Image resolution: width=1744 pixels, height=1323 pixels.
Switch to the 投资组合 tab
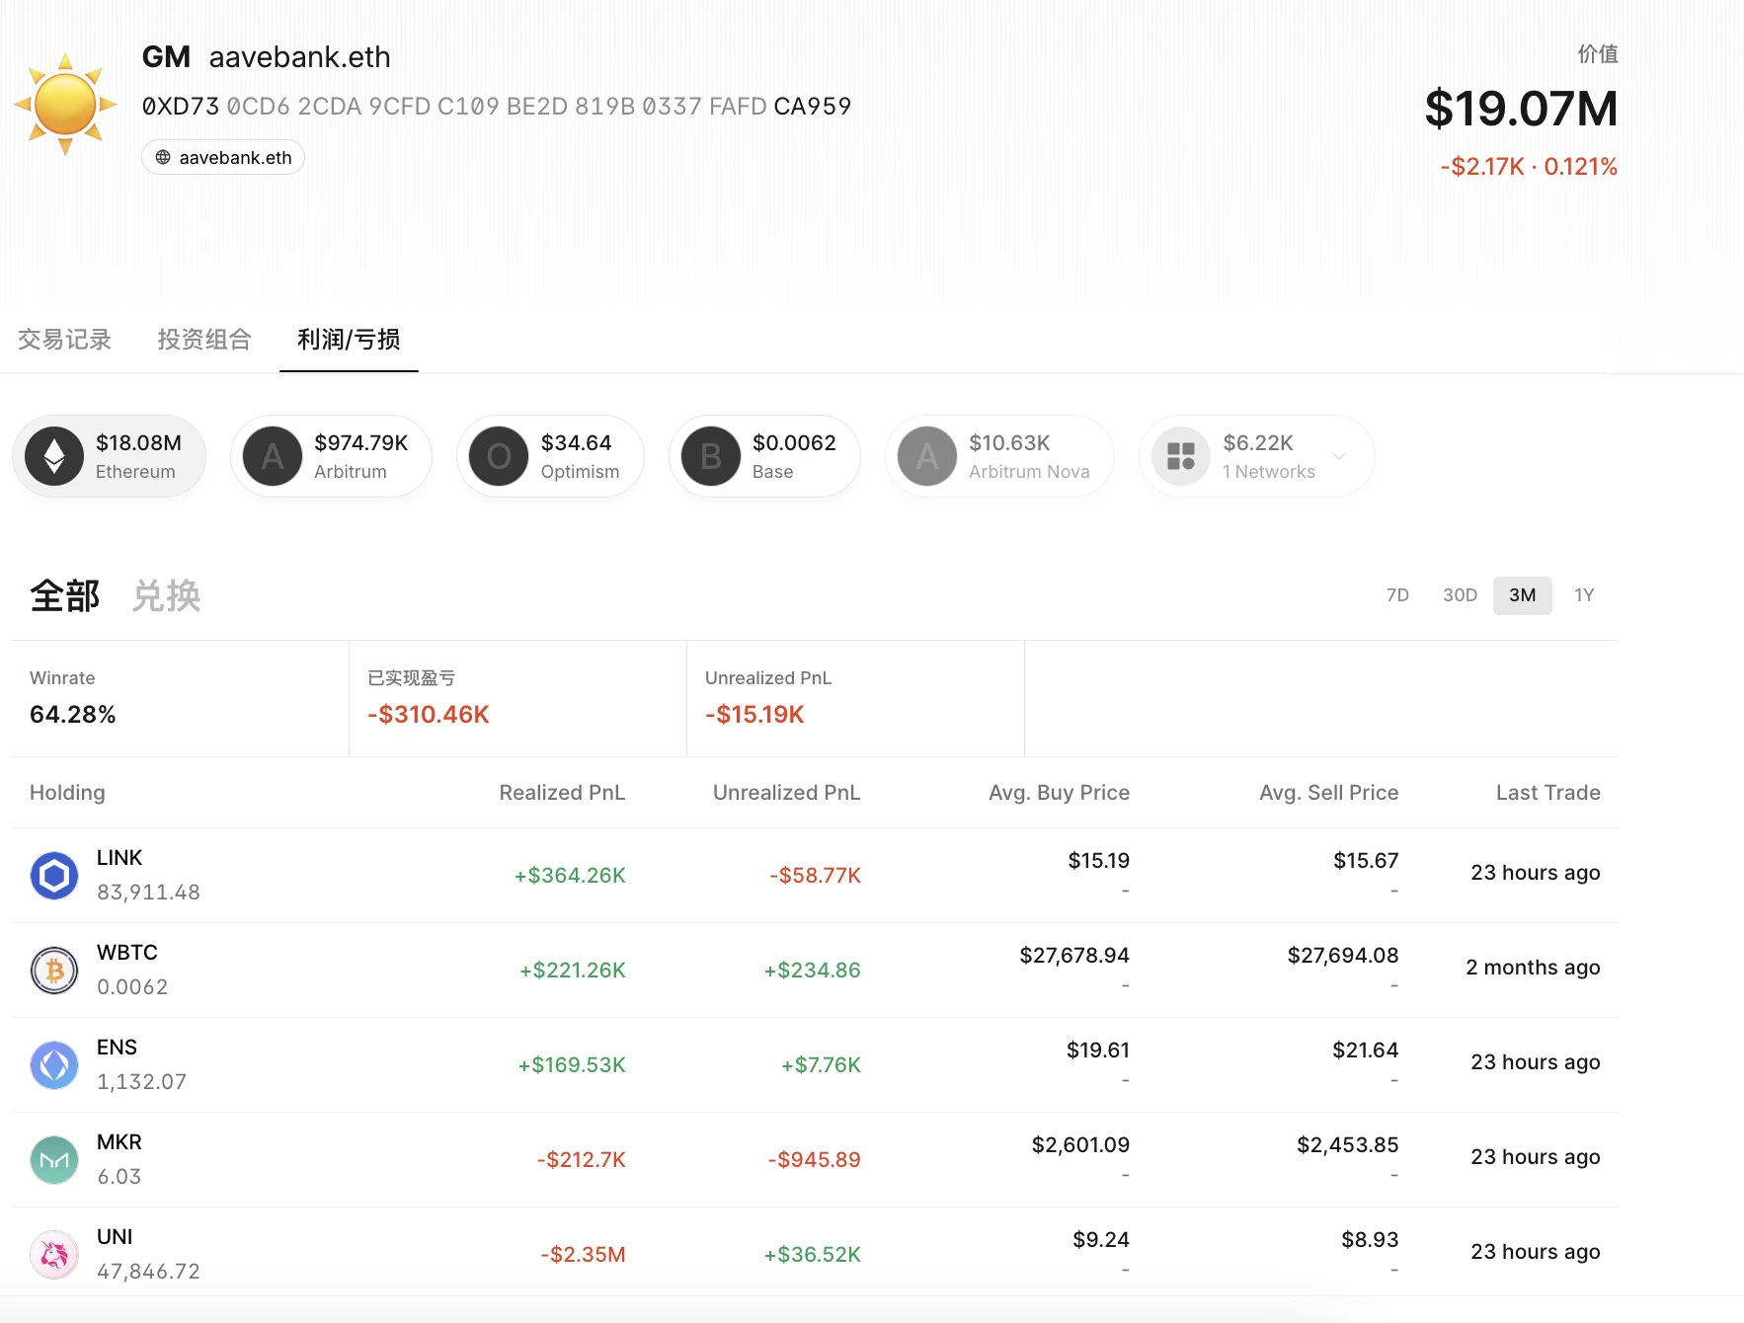[204, 340]
